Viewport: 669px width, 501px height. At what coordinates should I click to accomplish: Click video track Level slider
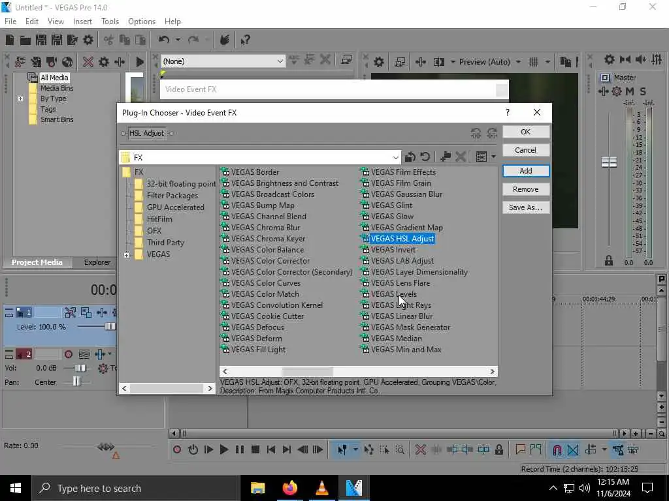click(110, 327)
